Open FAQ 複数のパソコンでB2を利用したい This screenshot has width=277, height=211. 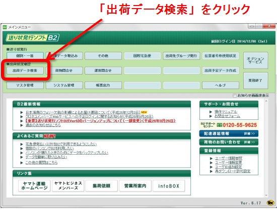tap(50, 149)
